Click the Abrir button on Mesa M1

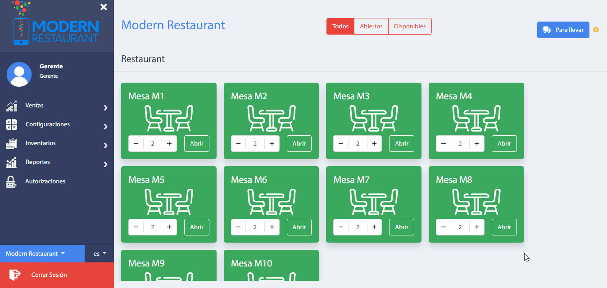[196, 144]
